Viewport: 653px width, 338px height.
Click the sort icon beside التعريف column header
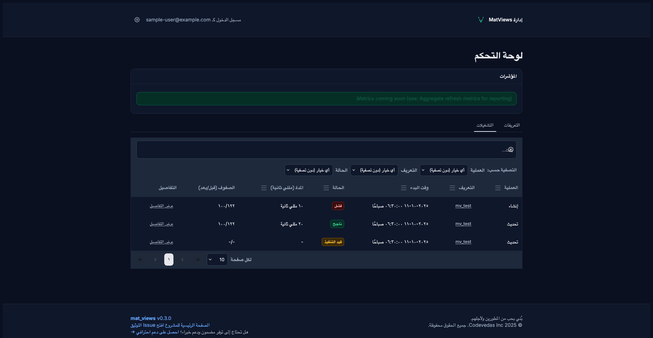click(x=452, y=188)
